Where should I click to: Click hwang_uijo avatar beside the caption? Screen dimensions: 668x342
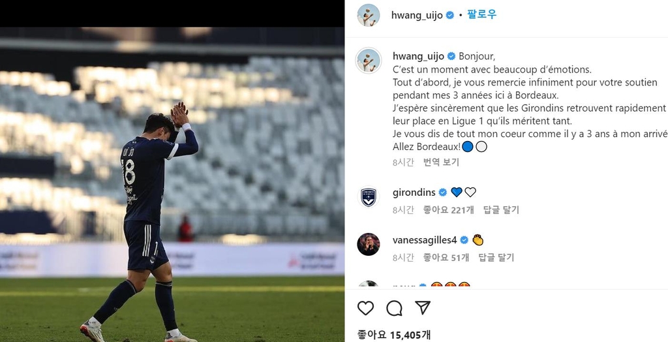(368, 61)
